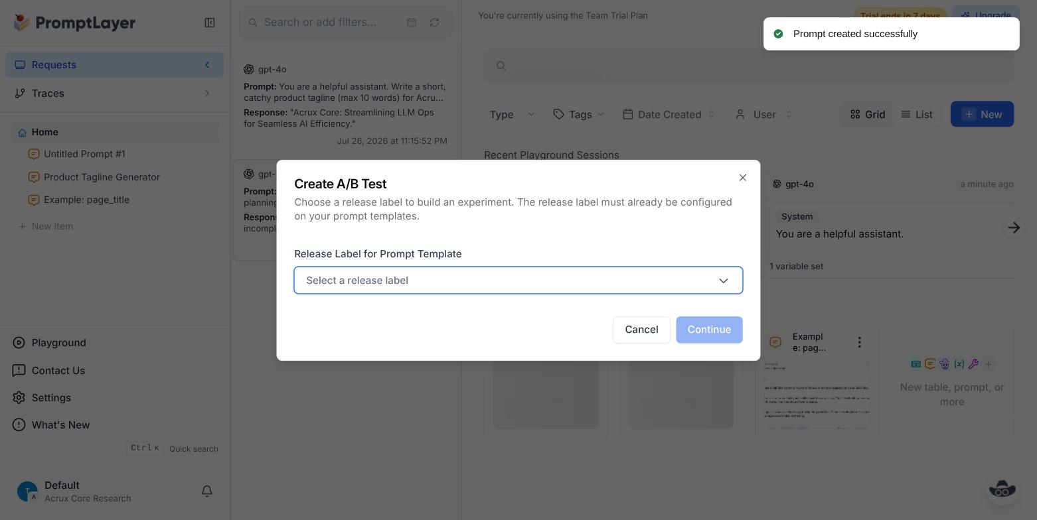Image resolution: width=1037 pixels, height=520 pixels.
Task: Open Product Tagline Generator prompt
Action: pos(102,177)
